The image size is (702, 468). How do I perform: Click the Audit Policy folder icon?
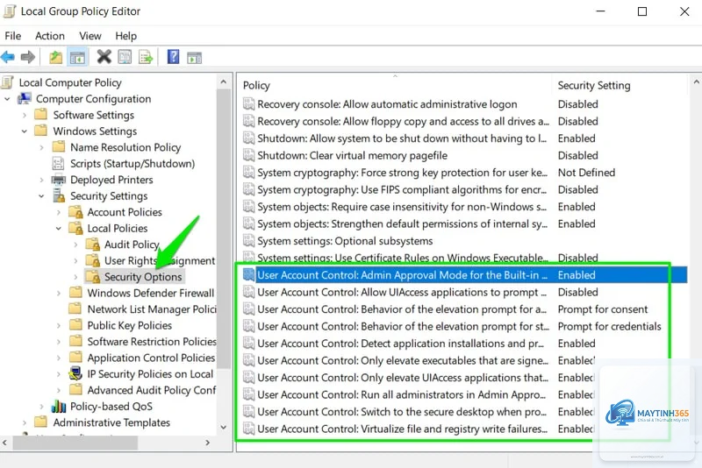(93, 245)
